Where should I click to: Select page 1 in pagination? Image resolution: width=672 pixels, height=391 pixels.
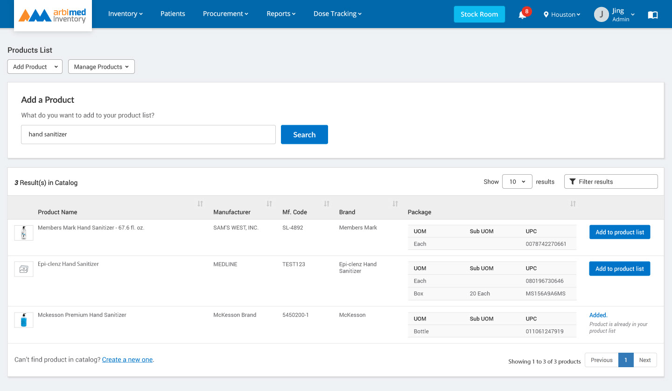(x=626, y=360)
